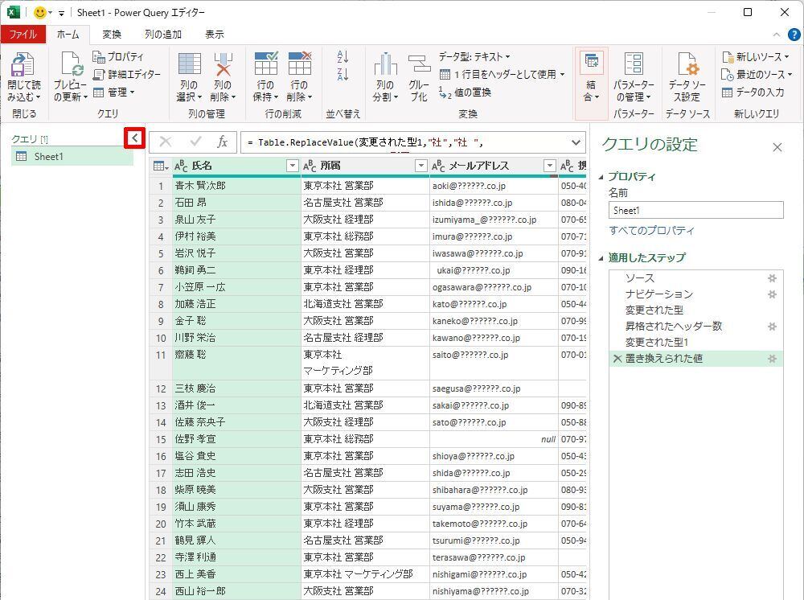Screen dimensions: 804x600
Task: Click the グループ化 icon
Action: click(x=419, y=67)
